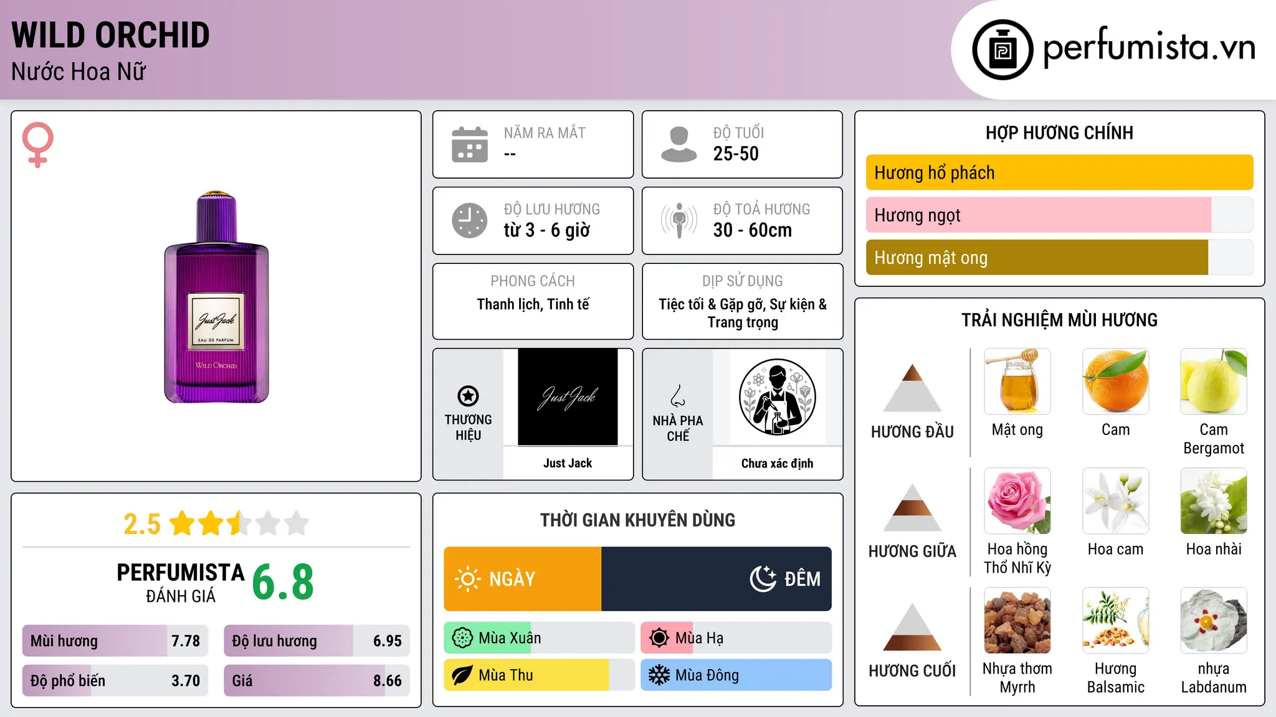Click the autumn leaf icon for Mùa Thu
Image resolution: width=1276 pixels, height=717 pixels.
[462, 675]
